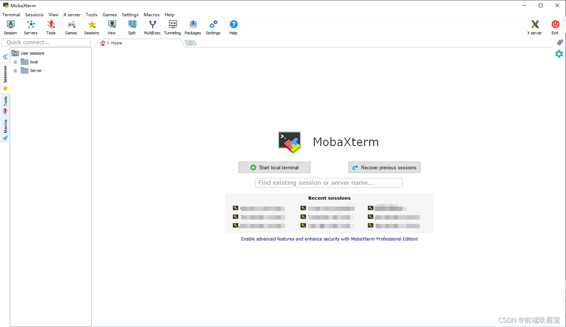Open last recent session in left column
566x327 pixels.
259,226
